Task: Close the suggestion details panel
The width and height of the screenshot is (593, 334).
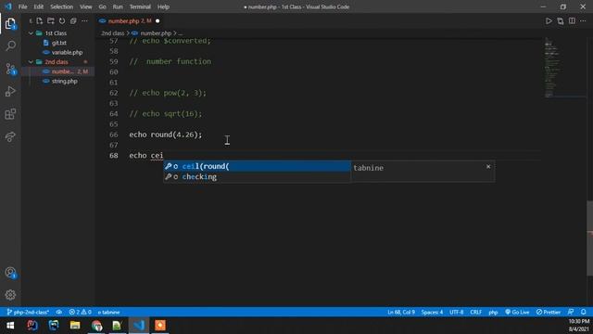Action: pos(488,166)
